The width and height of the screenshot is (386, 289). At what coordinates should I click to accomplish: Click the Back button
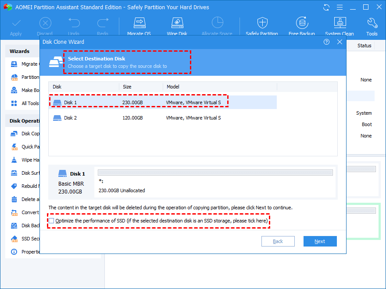pyautogui.click(x=278, y=241)
